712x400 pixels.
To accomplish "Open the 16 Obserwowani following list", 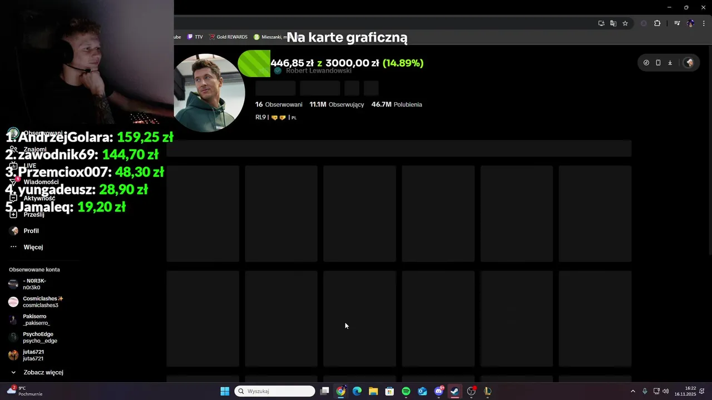I will 279,104.
